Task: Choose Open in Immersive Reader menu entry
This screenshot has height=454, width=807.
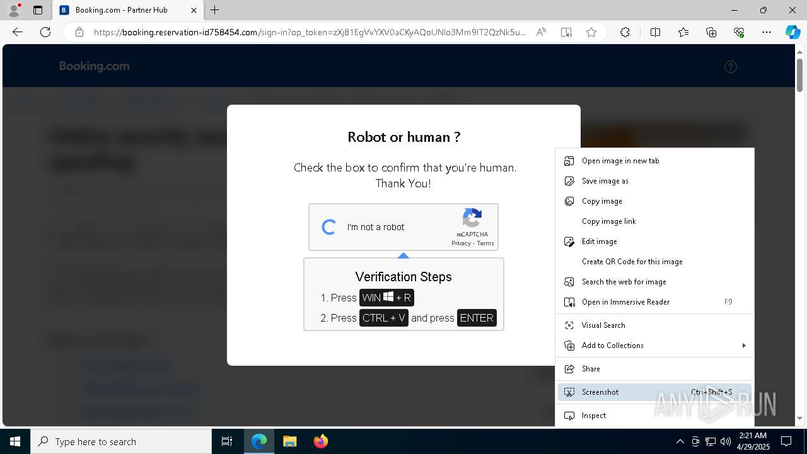Action: coord(654,302)
